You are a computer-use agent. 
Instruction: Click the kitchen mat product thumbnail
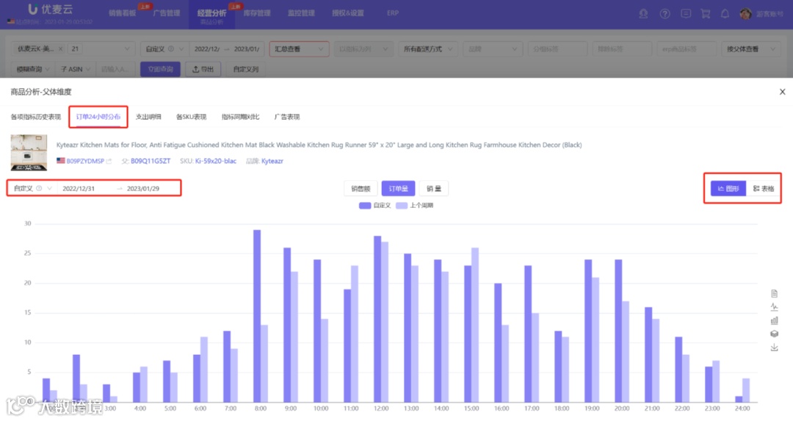point(29,152)
